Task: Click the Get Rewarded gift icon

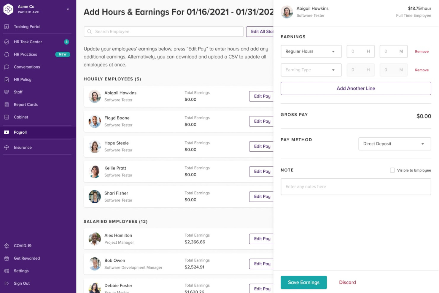Action: click(7, 258)
